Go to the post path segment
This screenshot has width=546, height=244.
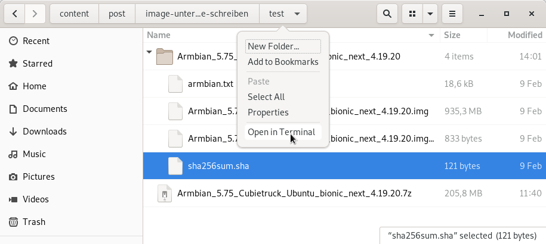pos(116,13)
